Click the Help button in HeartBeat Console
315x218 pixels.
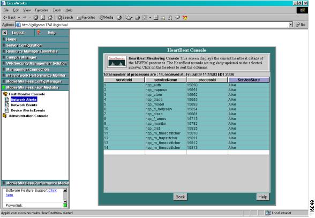(262, 197)
